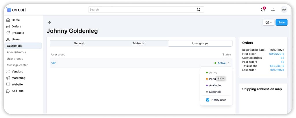
Task: Open the Home sidebar icon
Action: [8, 20]
